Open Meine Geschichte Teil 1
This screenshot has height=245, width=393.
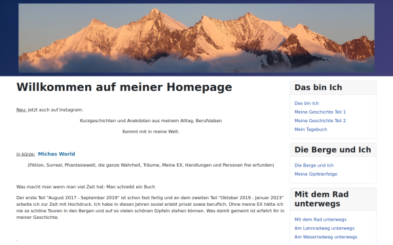tap(320, 112)
